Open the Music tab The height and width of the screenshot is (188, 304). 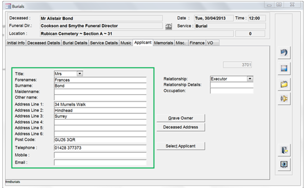click(x=126, y=43)
